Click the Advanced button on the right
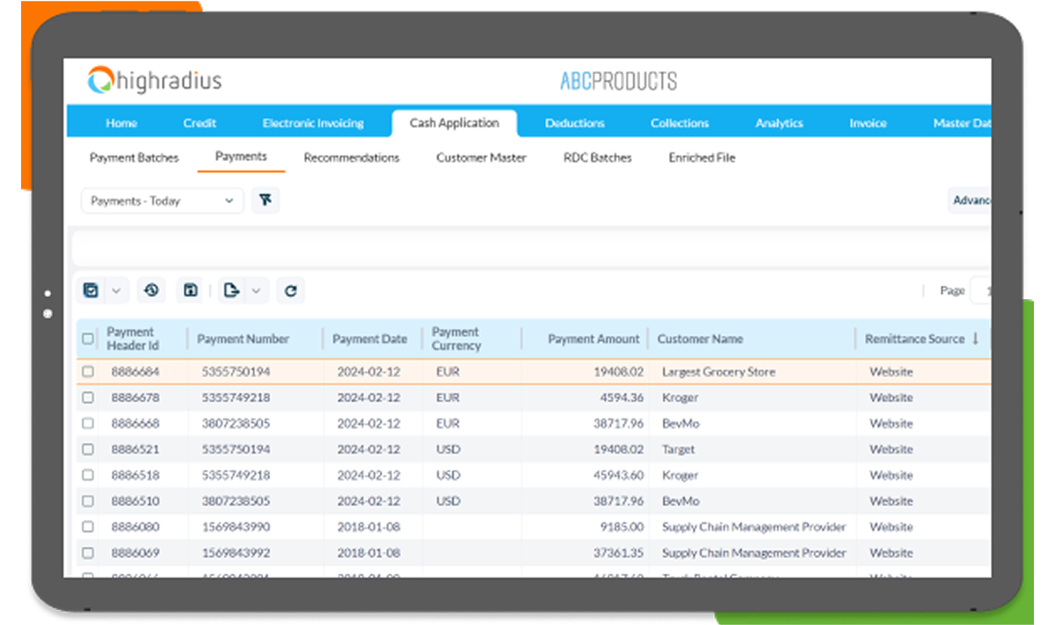The image size is (1055, 625). coord(969,200)
